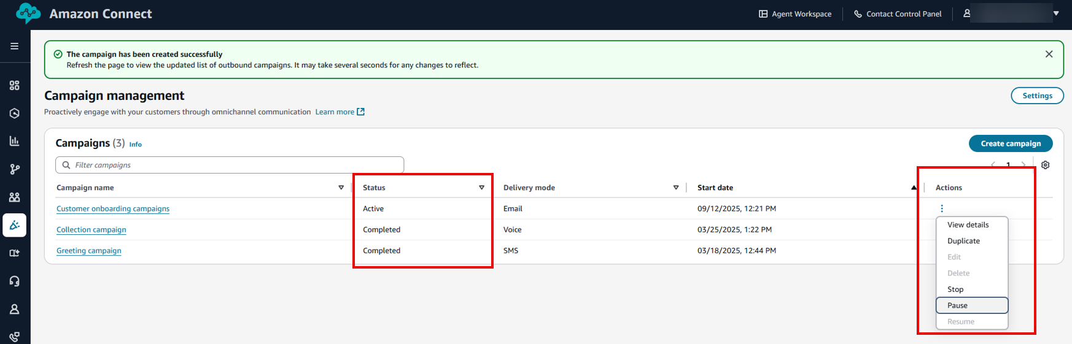
Task: Open the headset channels sidebar icon
Action: click(x=14, y=281)
